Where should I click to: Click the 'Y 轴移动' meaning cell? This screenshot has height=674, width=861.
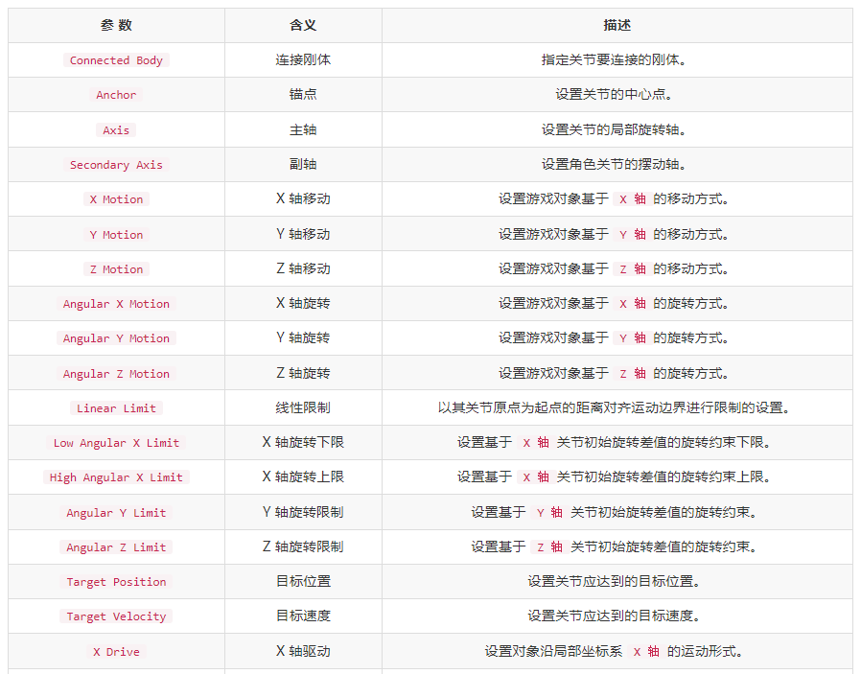coord(303,234)
